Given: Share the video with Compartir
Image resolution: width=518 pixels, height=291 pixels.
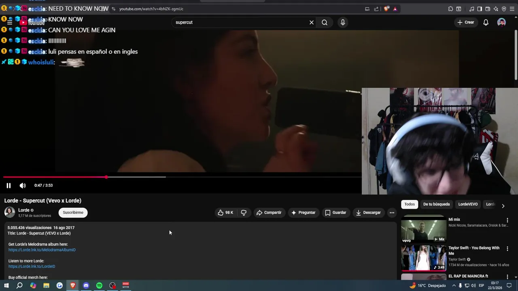Looking at the screenshot, I should click(x=269, y=213).
